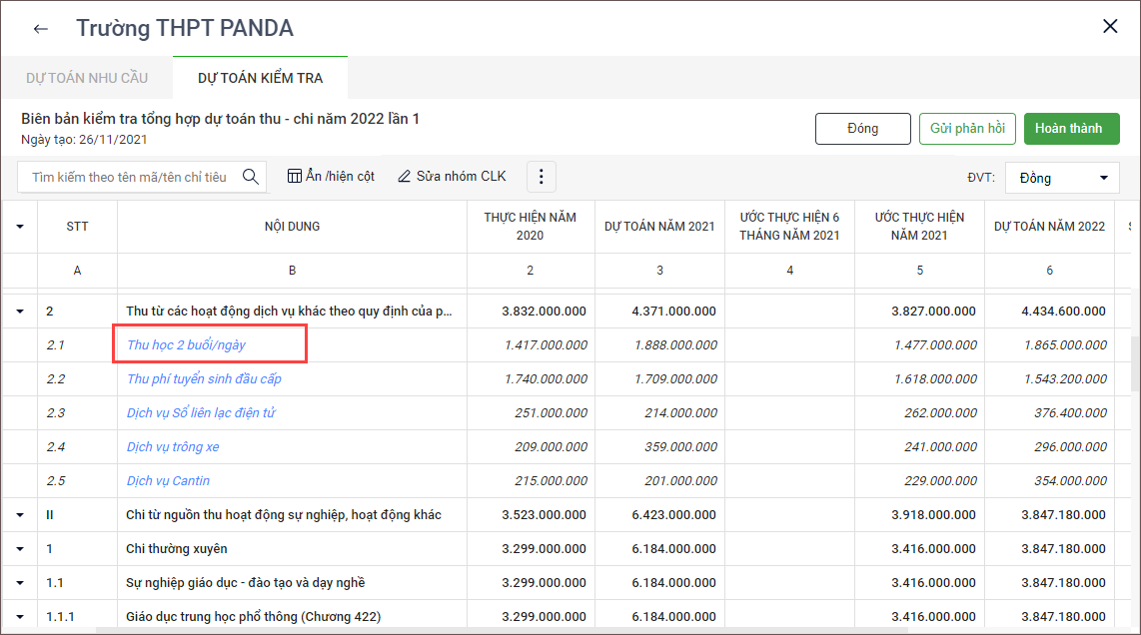The width and height of the screenshot is (1141, 635).
Task: Open Sửa nhóm CLK editor
Action: [452, 177]
